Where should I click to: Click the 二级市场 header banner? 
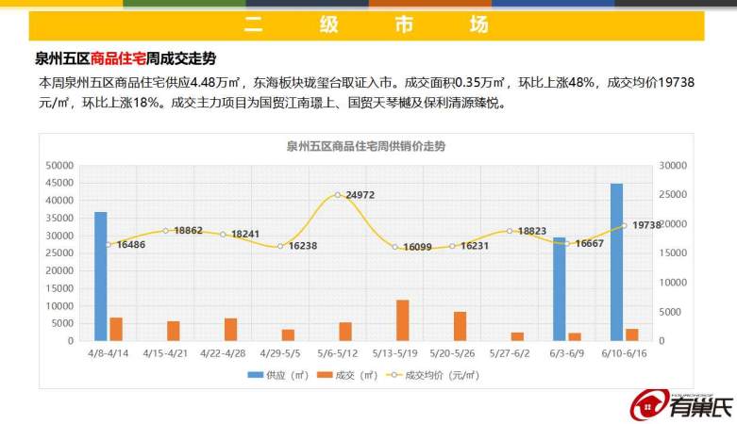(x=367, y=25)
